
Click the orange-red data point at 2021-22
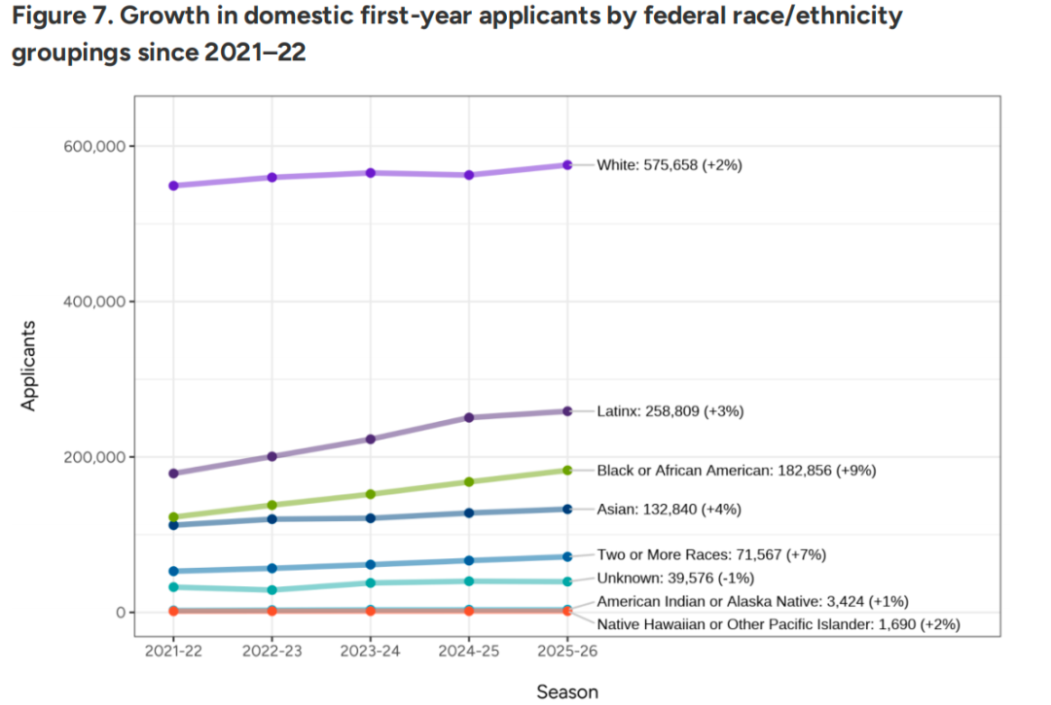[173, 611]
